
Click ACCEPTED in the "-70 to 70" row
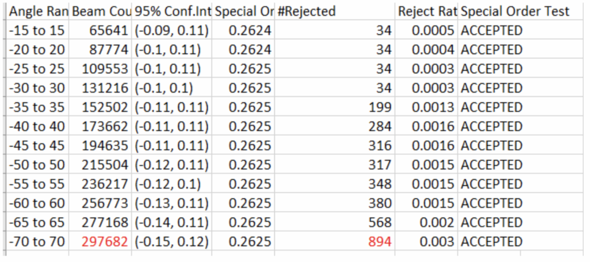point(491,241)
